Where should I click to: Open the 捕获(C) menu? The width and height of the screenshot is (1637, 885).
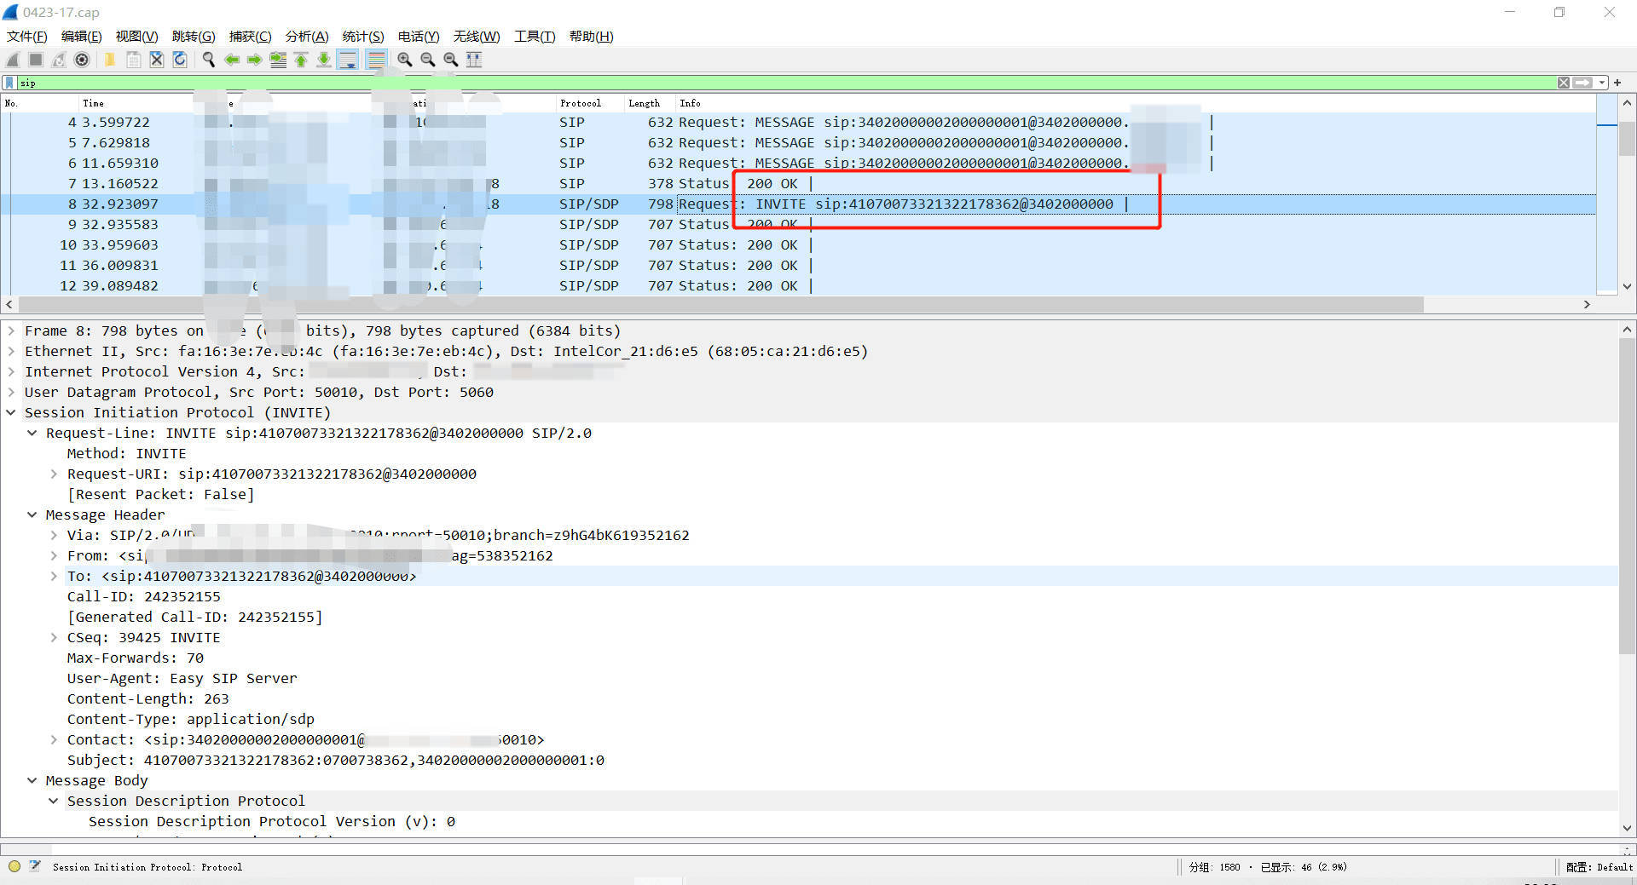[251, 37]
